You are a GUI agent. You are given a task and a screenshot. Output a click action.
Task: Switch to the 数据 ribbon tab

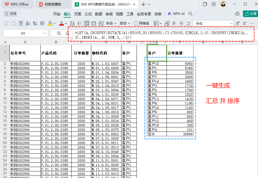99,14
